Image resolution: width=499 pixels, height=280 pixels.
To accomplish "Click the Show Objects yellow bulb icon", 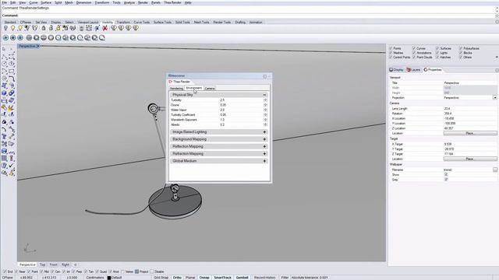I will pyautogui.click(x=13, y=28).
